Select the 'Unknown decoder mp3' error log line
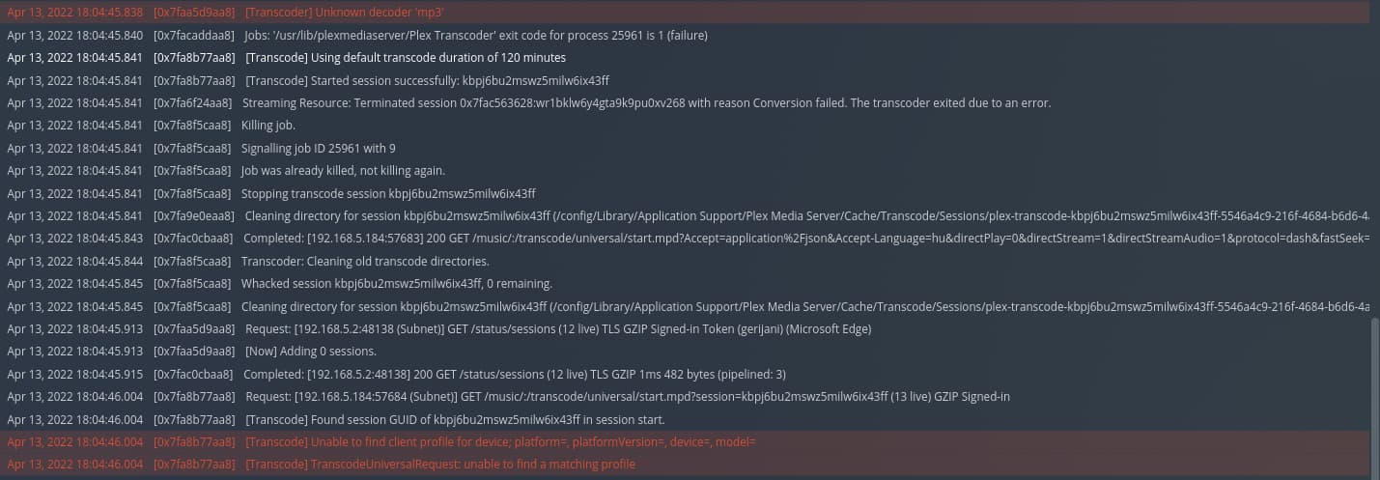The height and width of the screenshot is (480, 1380). (685, 13)
